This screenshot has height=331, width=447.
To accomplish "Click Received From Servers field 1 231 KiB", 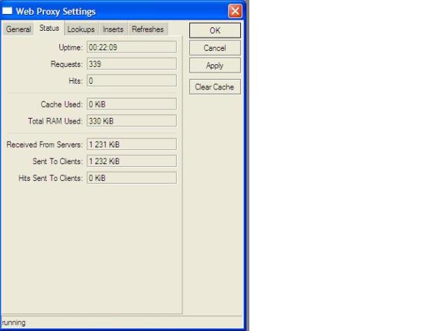I will (132, 145).
